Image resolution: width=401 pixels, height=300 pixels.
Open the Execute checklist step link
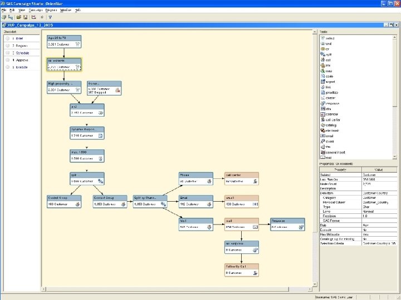pyautogui.click(x=22, y=67)
